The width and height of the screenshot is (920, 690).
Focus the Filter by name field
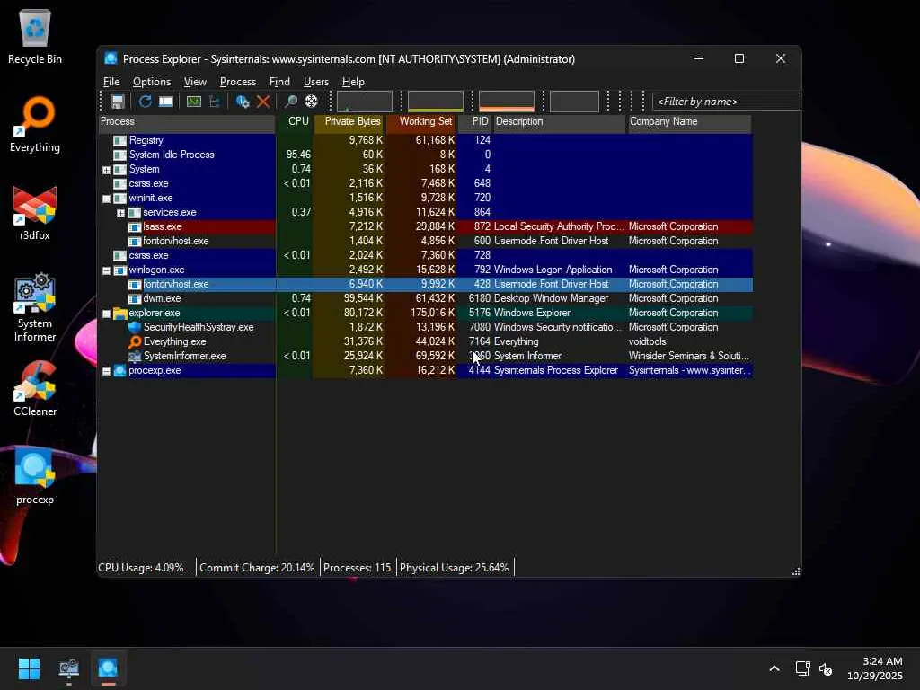coord(726,102)
